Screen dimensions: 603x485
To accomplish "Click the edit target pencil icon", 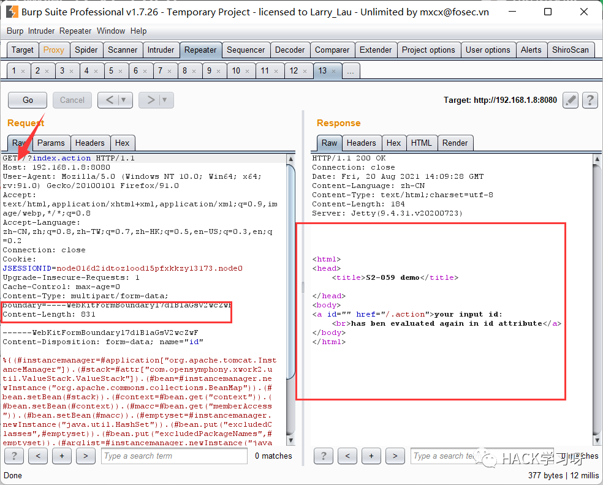I will 571,100.
